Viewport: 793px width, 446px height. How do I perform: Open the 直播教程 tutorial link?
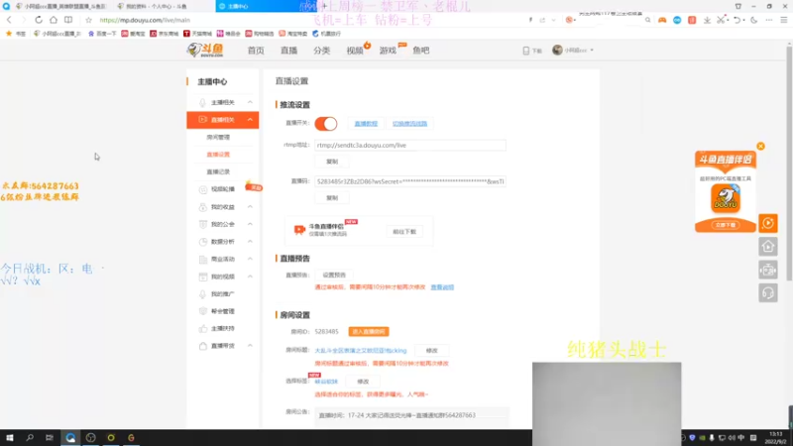[366, 123]
